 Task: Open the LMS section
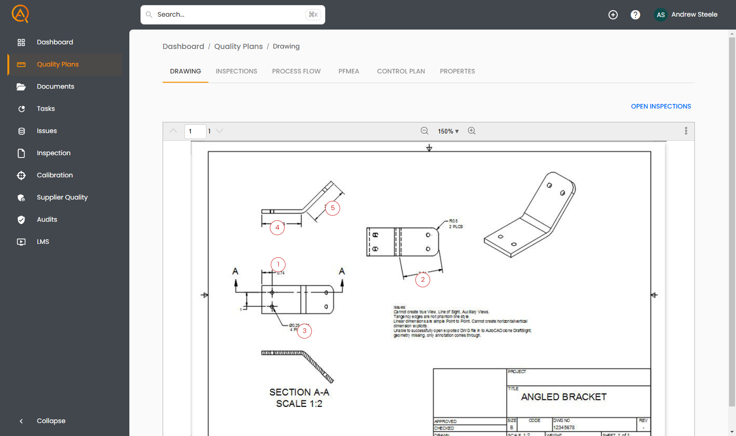65,242
